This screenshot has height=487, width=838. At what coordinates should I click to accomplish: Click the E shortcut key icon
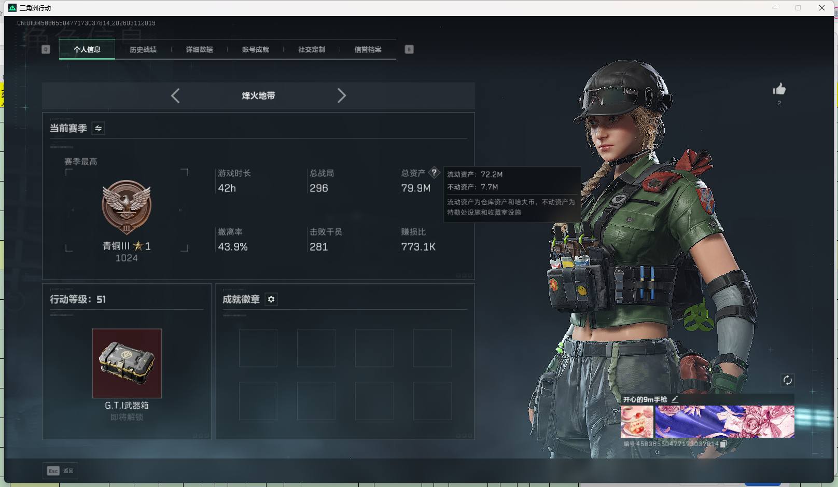(x=409, y=49)
